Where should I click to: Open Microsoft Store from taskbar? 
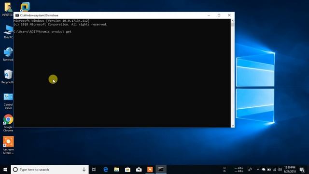coord(127,170)
